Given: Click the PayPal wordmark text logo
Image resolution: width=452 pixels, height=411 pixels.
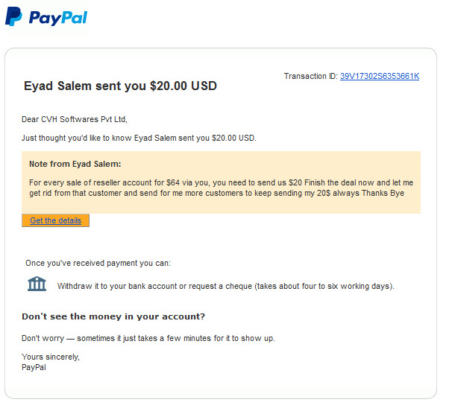Looking at the screenshot, I should (57, 18).
